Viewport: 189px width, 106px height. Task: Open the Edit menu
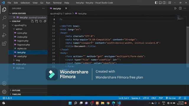pyautogui.click(x=16, y=3)
